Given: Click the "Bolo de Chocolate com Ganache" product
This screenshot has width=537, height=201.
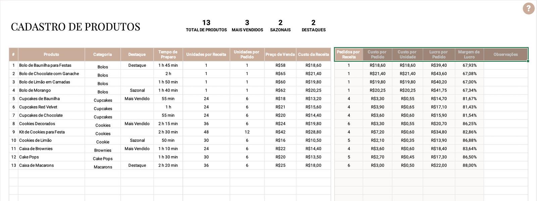Looking at the screenshot, I should point(51,74).
